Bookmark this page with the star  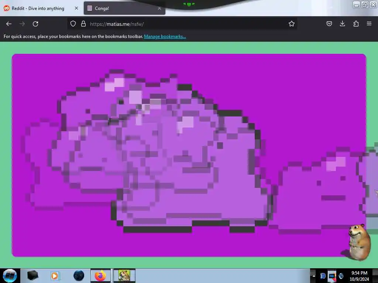(292, 24)
